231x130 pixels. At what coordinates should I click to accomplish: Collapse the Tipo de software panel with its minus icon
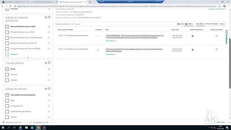coord(49,62)
